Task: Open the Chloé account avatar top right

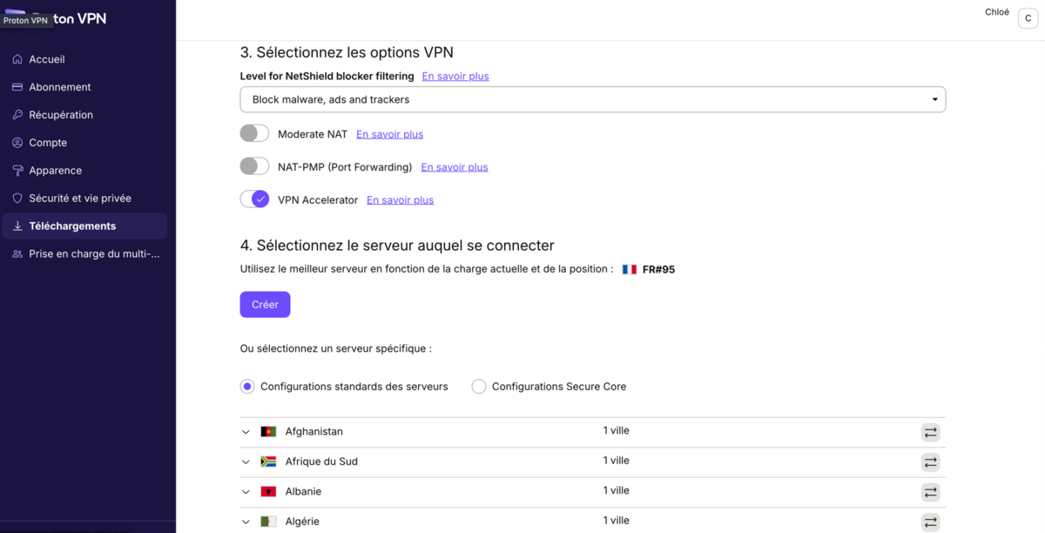Action: click(1027, 17)
